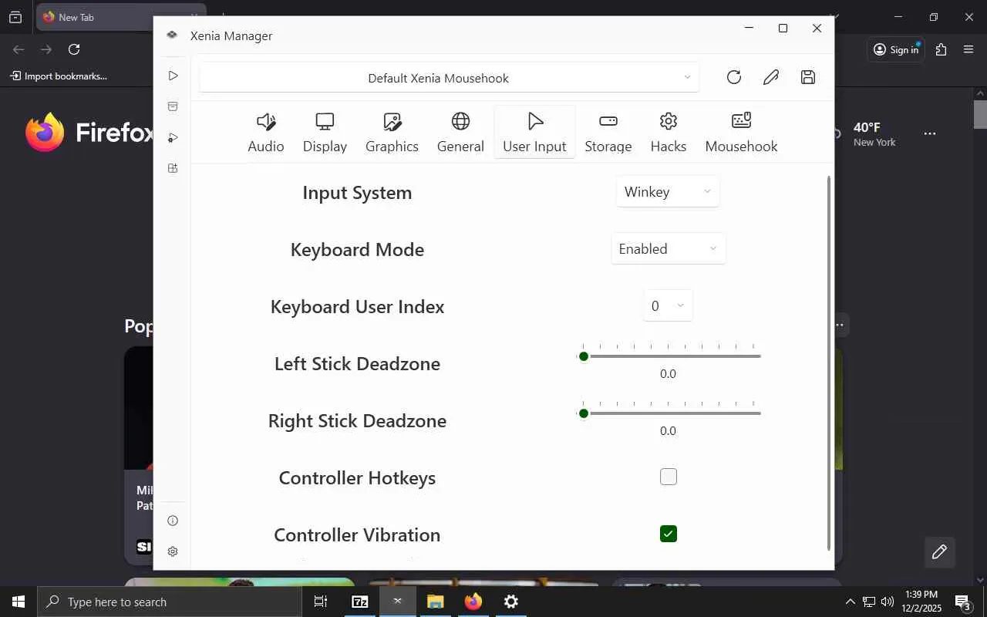Open the Firefox hamburger application menu

tap(968, 49)
